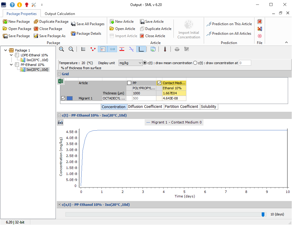This screenshot has width=292, height=225.
Task: Open the Diffusion Coefficient tab
Action: click(146, 107)
